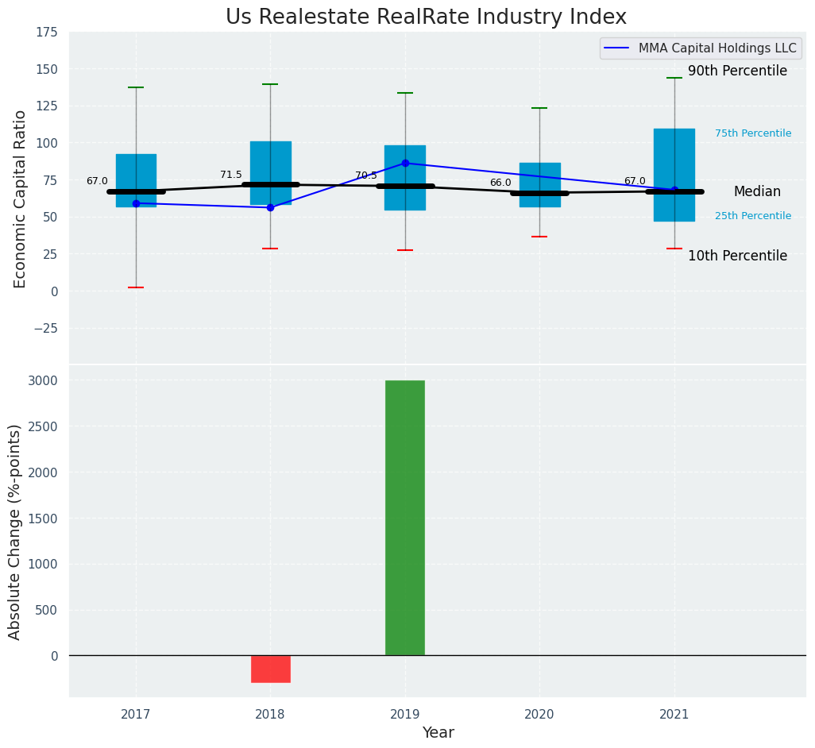Click the 90th Percentile annotation

tap(737, 71)
